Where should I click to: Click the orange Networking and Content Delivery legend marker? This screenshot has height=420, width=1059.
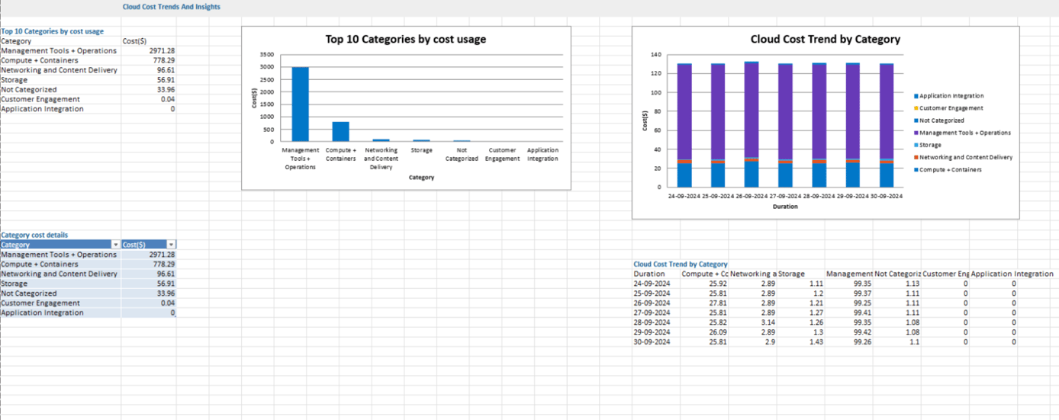[916, 157]
